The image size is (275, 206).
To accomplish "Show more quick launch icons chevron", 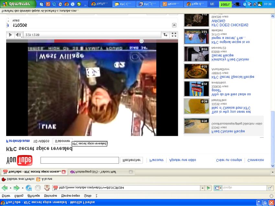I will pyautogui.click(x=85, y=5).
